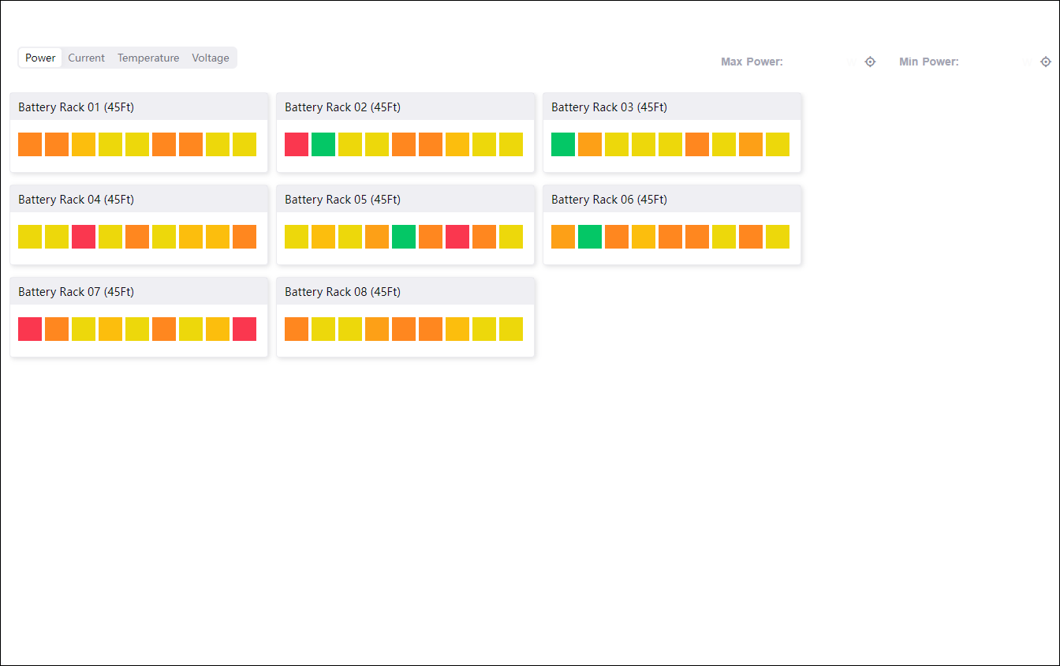Click the Min Power locate target icon

1045,62
